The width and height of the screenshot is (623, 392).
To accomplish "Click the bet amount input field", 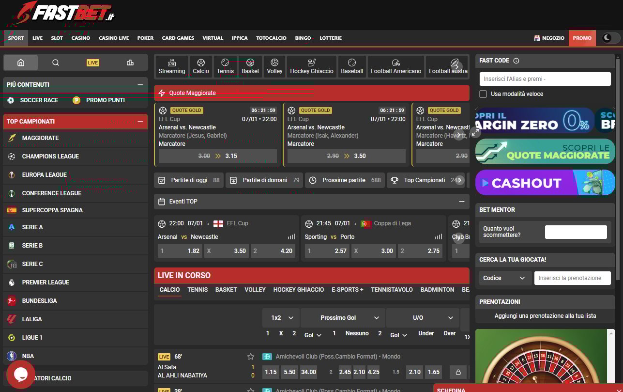I will (576, 232).
